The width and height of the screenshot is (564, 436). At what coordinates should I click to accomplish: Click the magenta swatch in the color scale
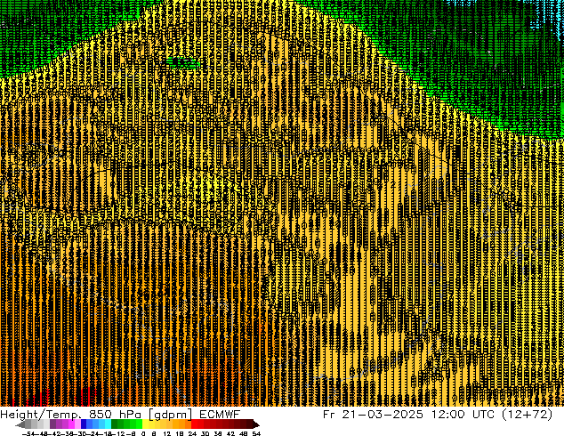pyautogui.click(x=71, y=424)
